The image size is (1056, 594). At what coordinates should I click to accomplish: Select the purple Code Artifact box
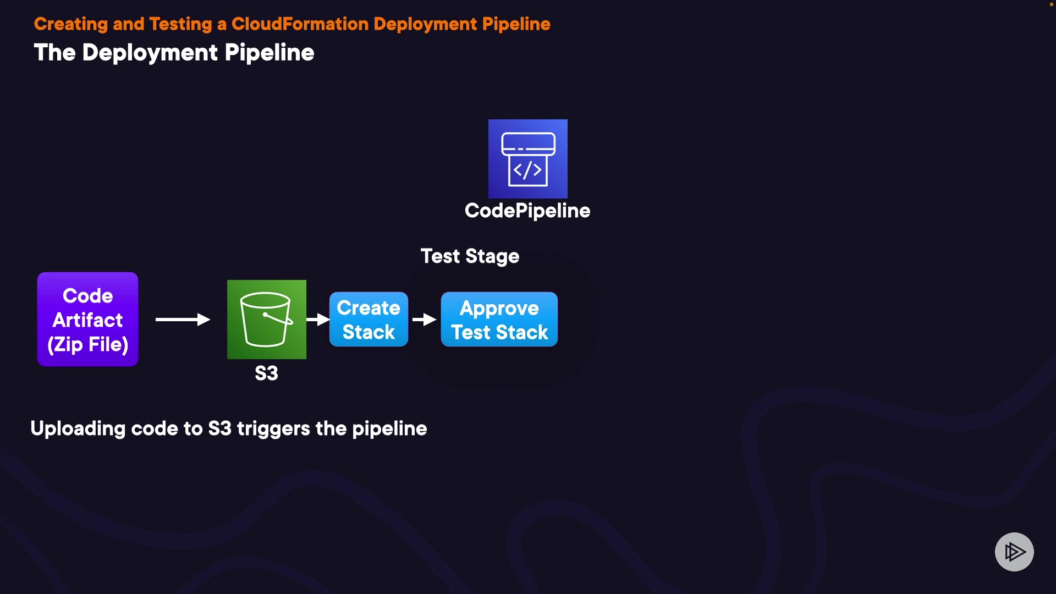(x=87, y=319)
